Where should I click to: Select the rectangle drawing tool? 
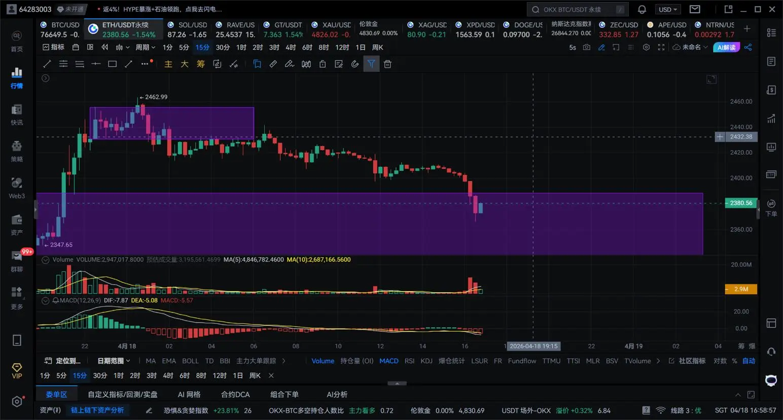(113, 64)
